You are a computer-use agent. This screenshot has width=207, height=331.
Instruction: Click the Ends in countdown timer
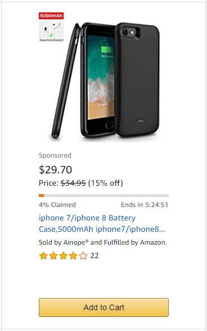(145, 205)
